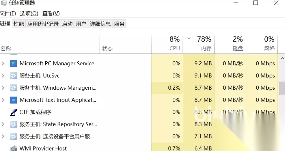Click the Microsoft PC Manager Service icon

click(x=13, y=64)
